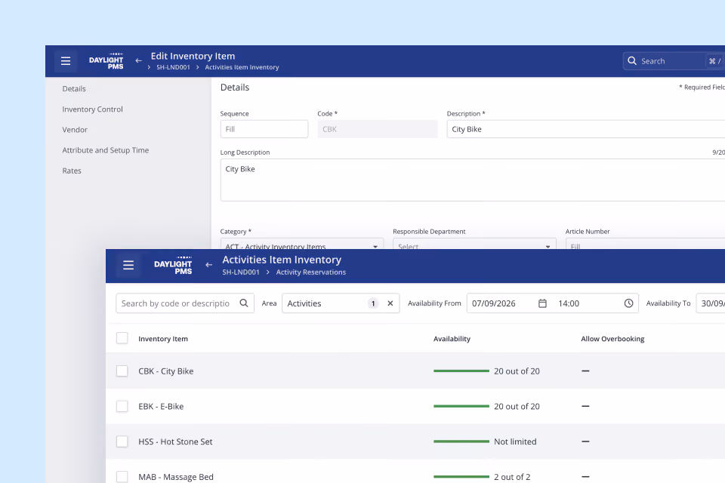Expand the Category dropdown

coord(302,244)
